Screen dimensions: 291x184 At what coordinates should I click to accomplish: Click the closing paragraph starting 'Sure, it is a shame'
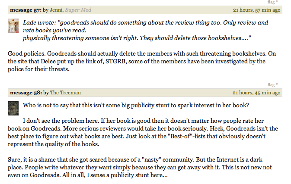[140, 167]
